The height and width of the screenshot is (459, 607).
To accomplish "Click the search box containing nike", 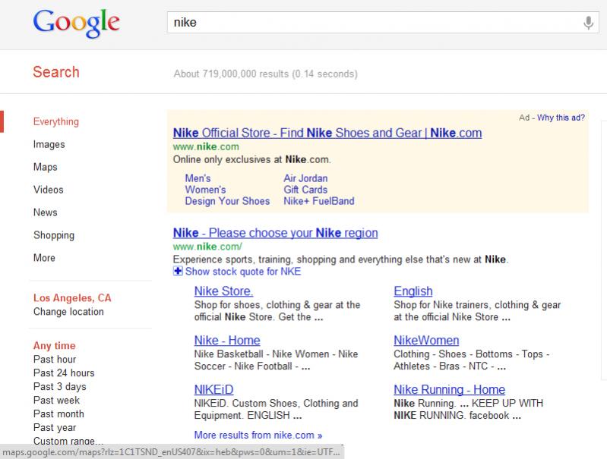I will [x=383, y=23].
